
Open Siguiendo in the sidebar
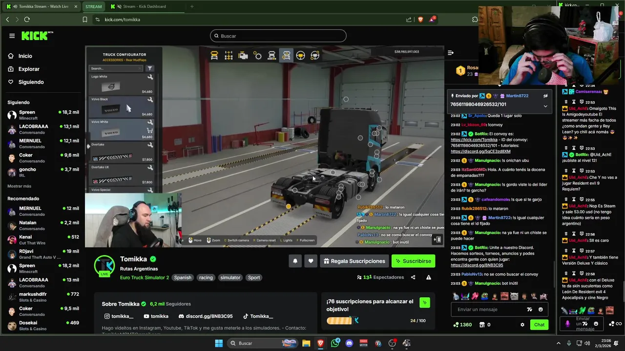tap(31, 82)
